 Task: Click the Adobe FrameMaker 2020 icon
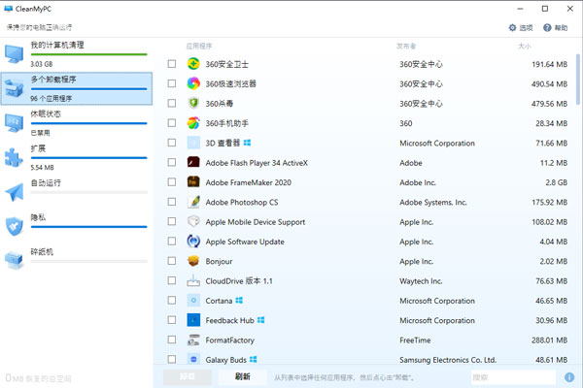click(x=193, y=182)
